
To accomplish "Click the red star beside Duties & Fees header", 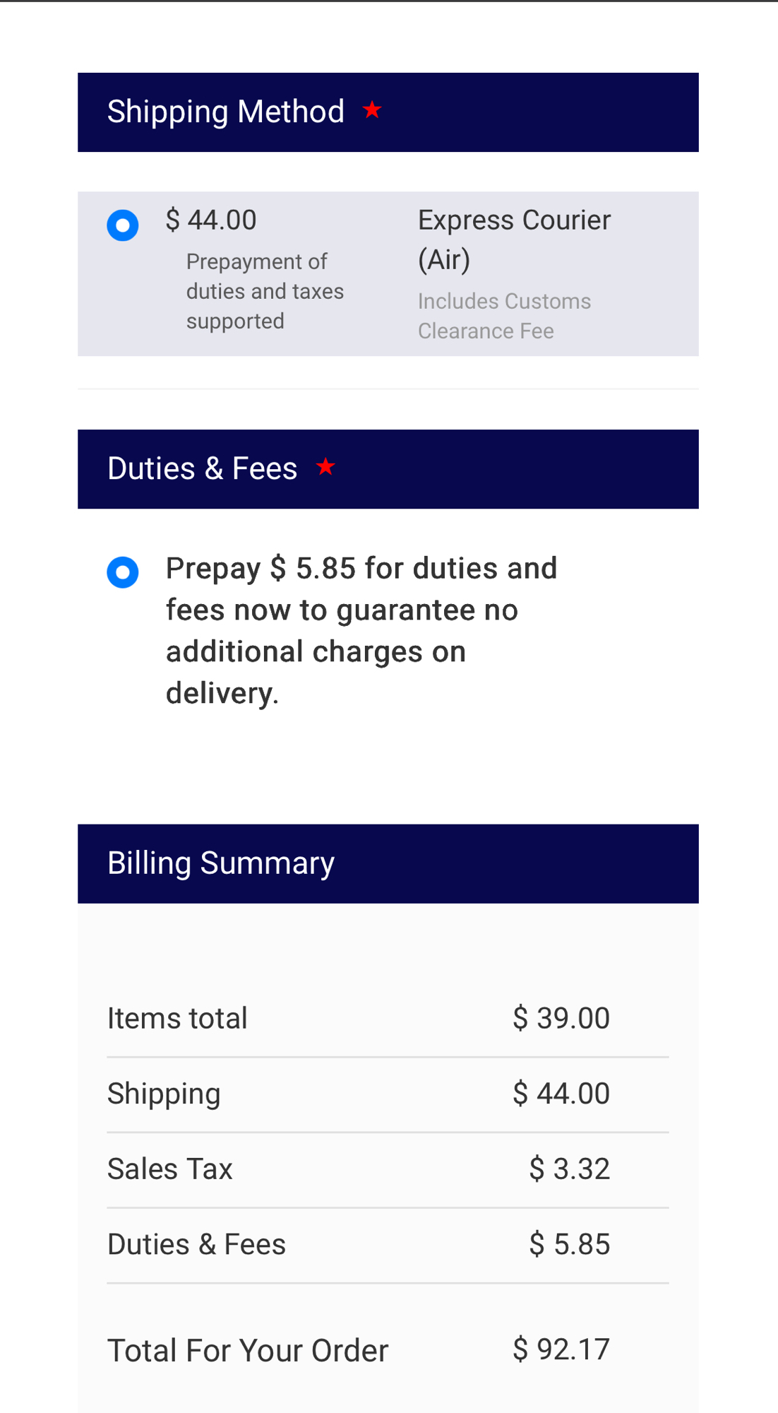I will (325, 467).
